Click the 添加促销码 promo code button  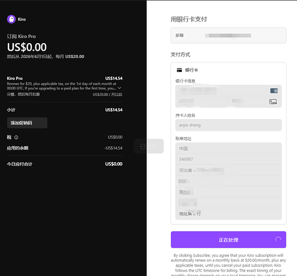(27, 123)
